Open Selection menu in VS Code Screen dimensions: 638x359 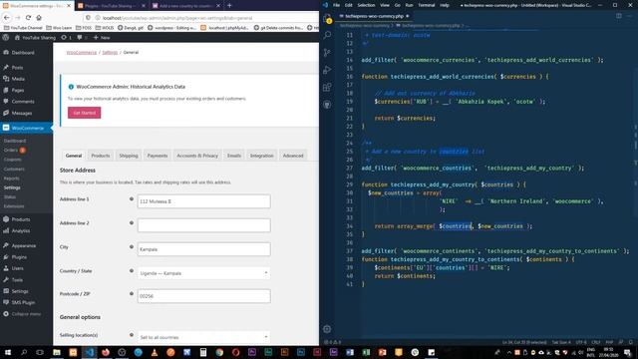pyautogui.click(x=366, y=5)
